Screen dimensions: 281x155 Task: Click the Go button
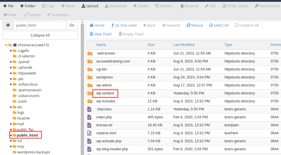72,25
